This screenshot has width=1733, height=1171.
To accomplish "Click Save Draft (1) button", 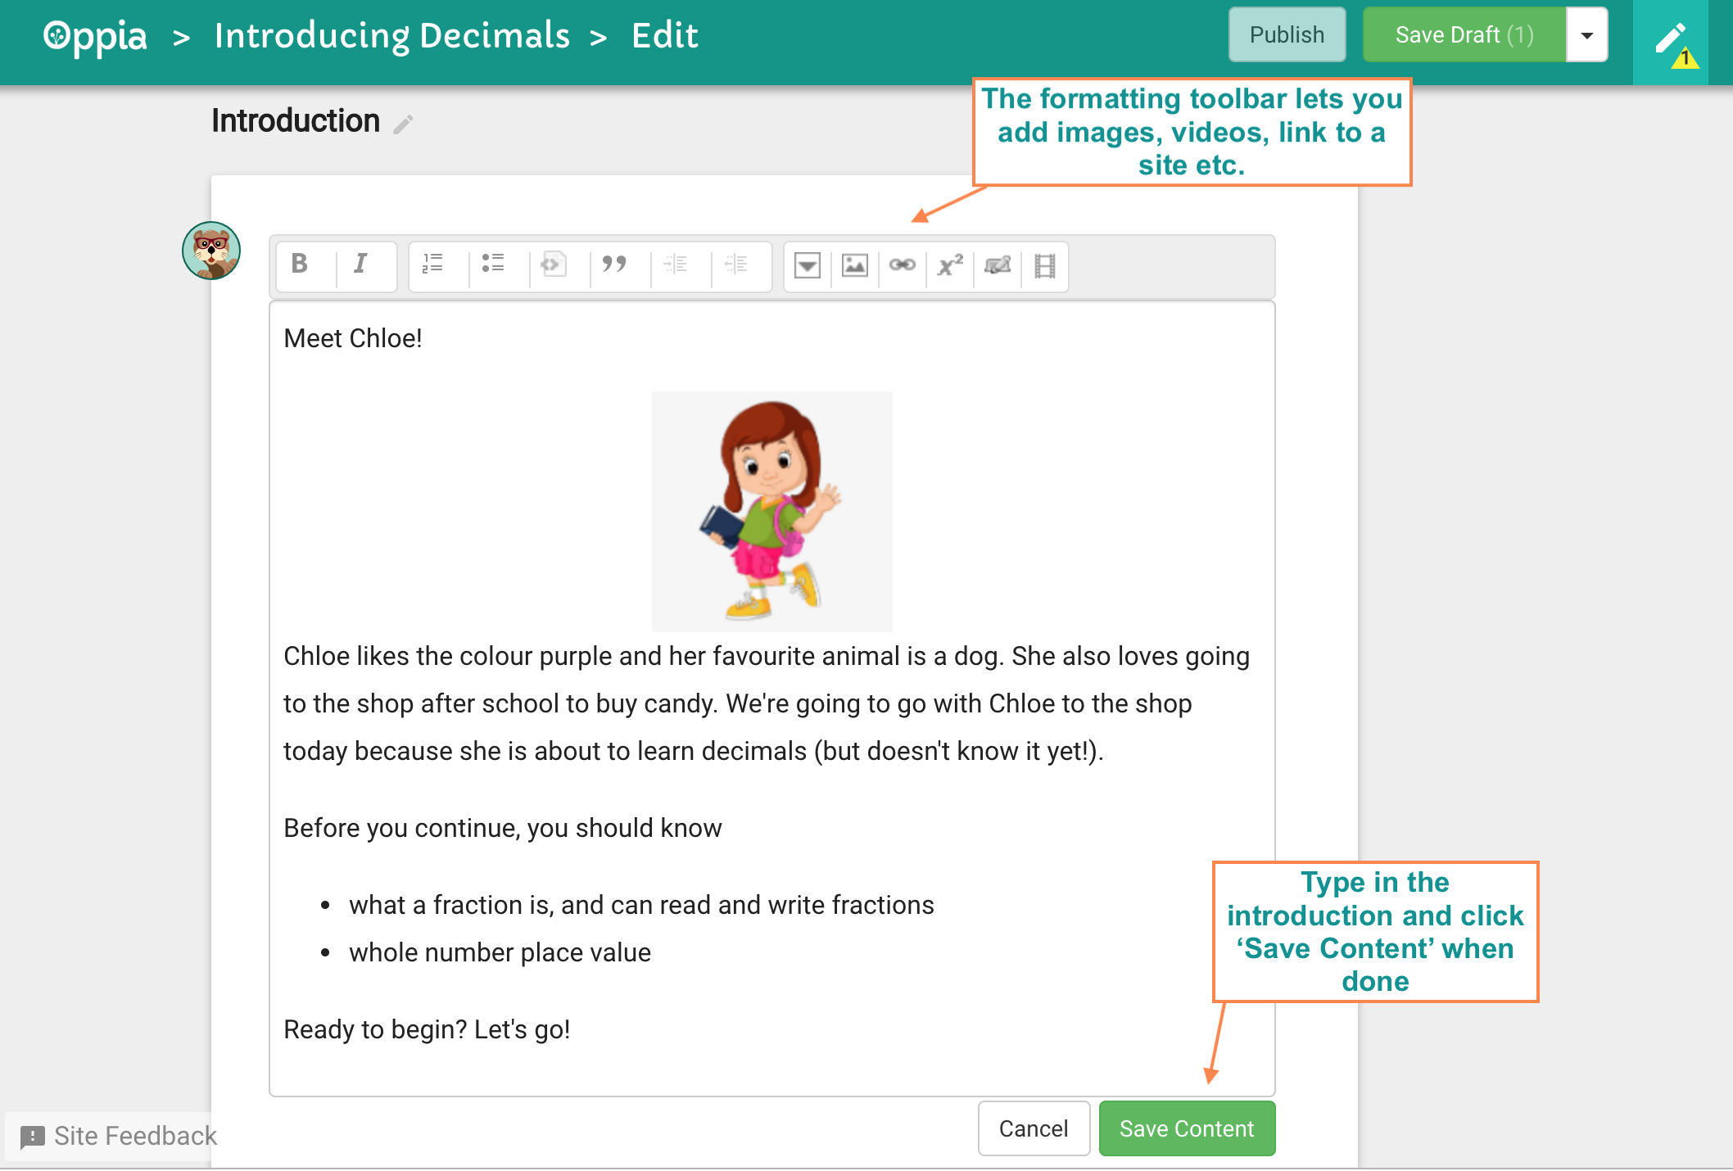I will (x=1464, y=34).
